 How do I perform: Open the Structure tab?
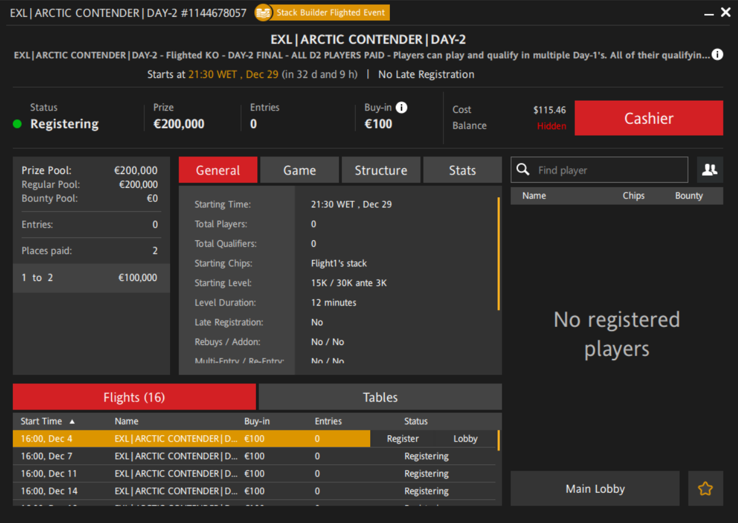coord(381,170)
